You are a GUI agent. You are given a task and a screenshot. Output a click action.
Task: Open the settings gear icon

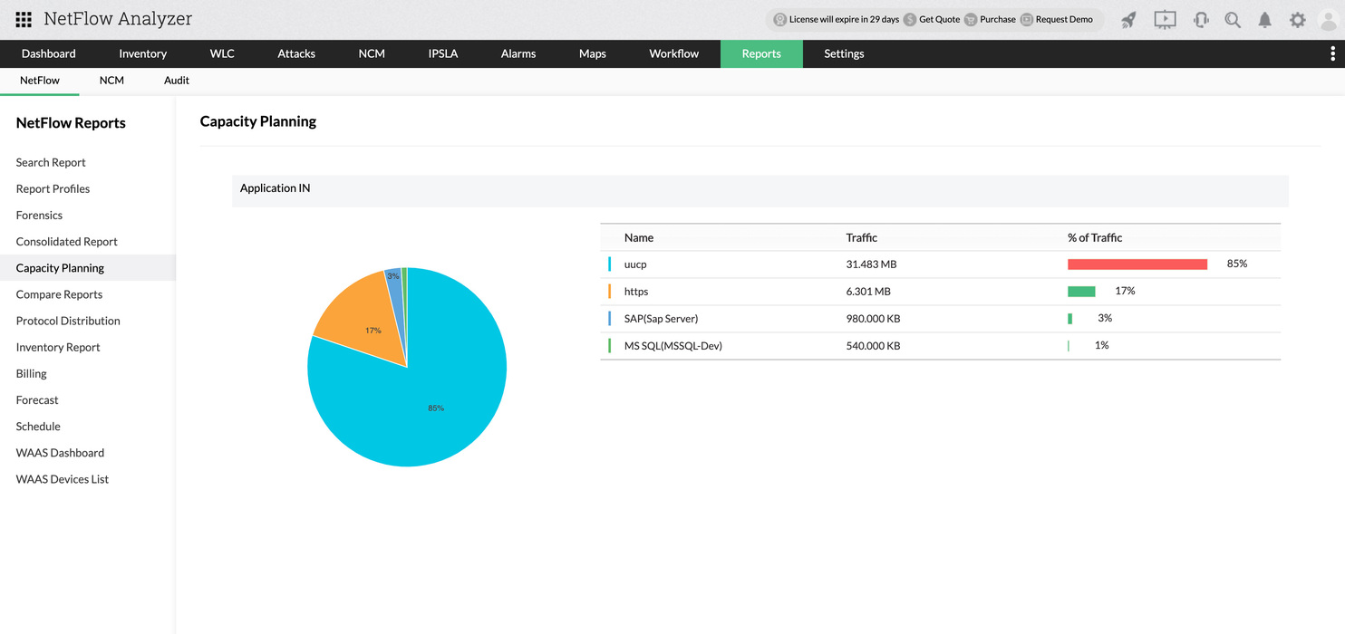[x=1298, y=19]
